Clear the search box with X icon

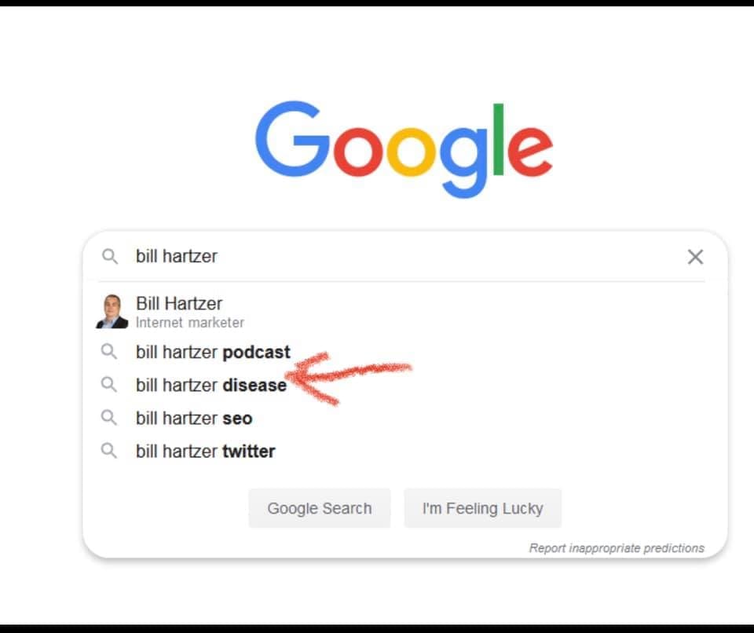(695, 257)
